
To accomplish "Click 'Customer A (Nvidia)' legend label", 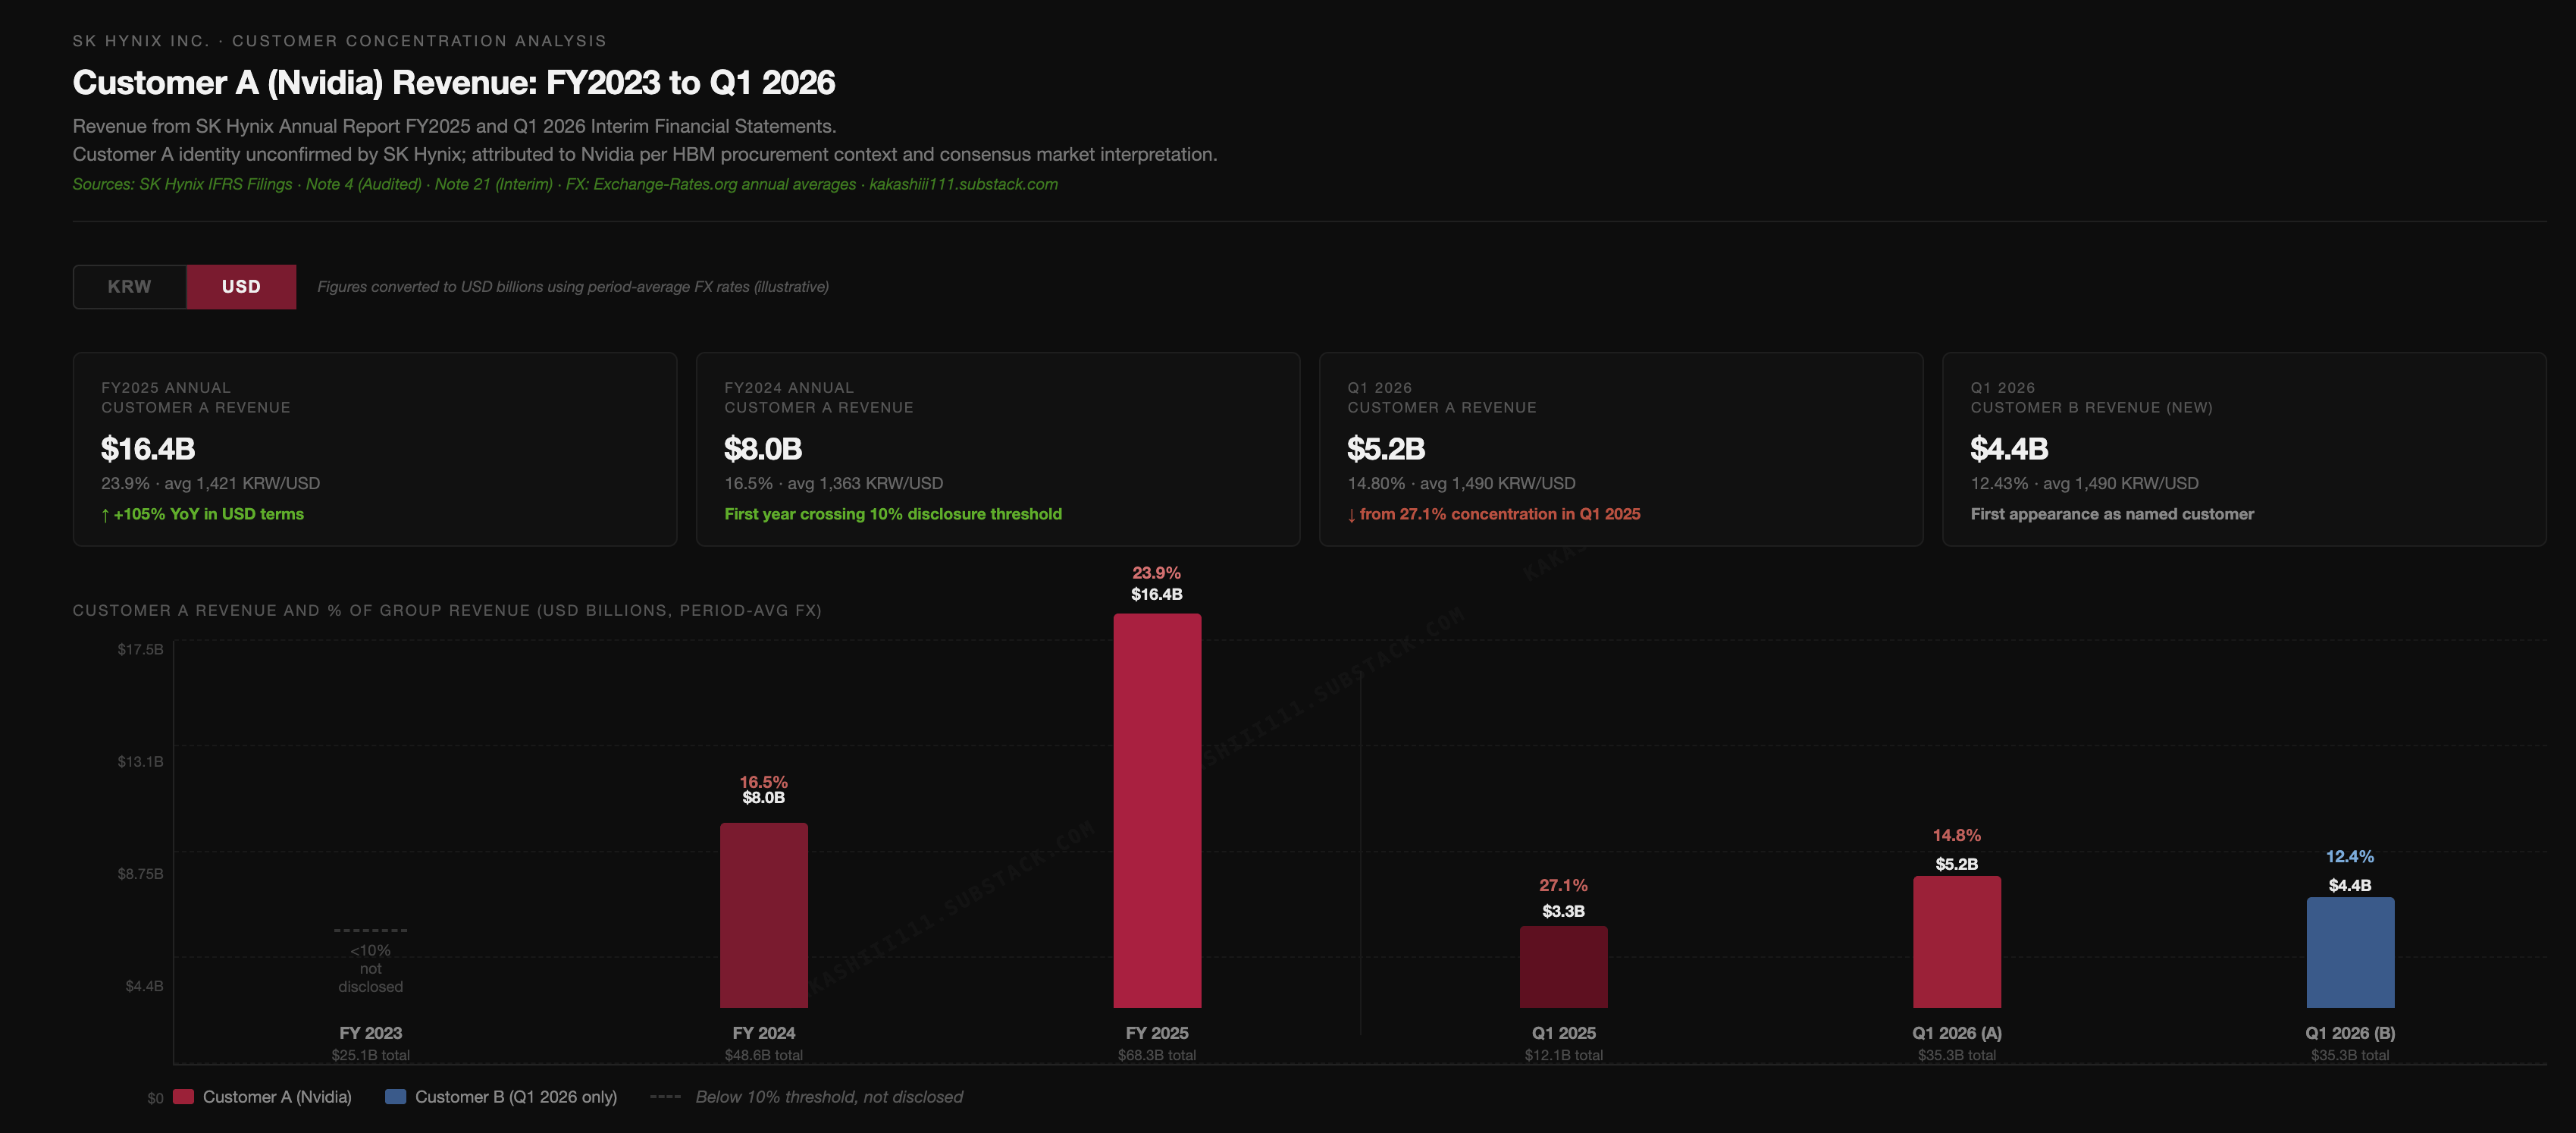I will [277, 1097].
